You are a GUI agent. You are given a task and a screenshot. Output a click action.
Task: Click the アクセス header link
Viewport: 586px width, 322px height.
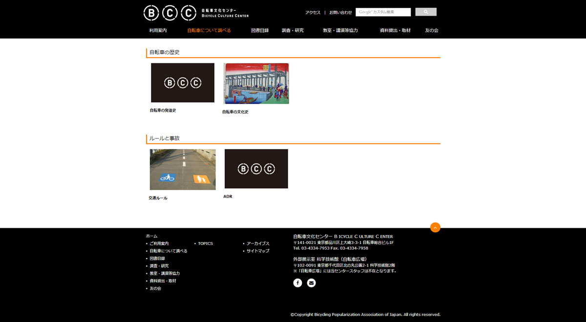click(x=313, y=13)
